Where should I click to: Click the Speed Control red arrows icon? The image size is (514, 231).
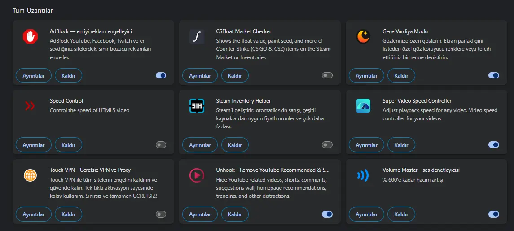coord(30,106)
